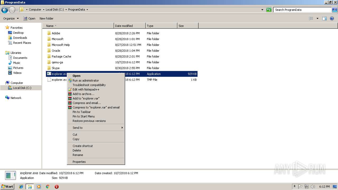Choose Add to "explorer.rar"
The image size is (338, 190).
click(x=96, y=98)
